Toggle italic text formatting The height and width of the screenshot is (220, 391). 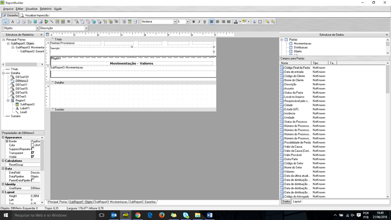coord(199,22)
